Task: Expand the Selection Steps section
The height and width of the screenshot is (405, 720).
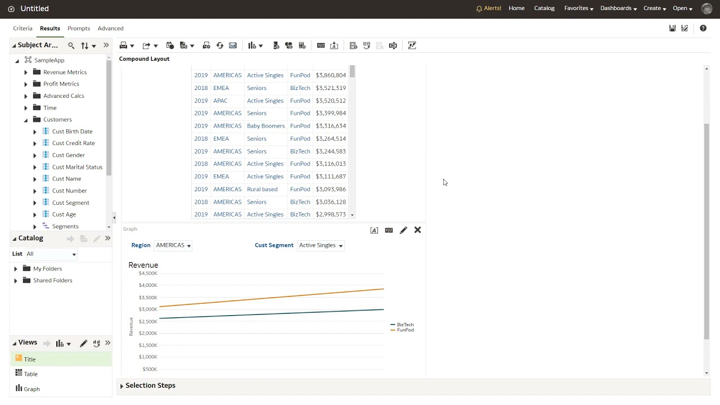Action: [121, 386]
